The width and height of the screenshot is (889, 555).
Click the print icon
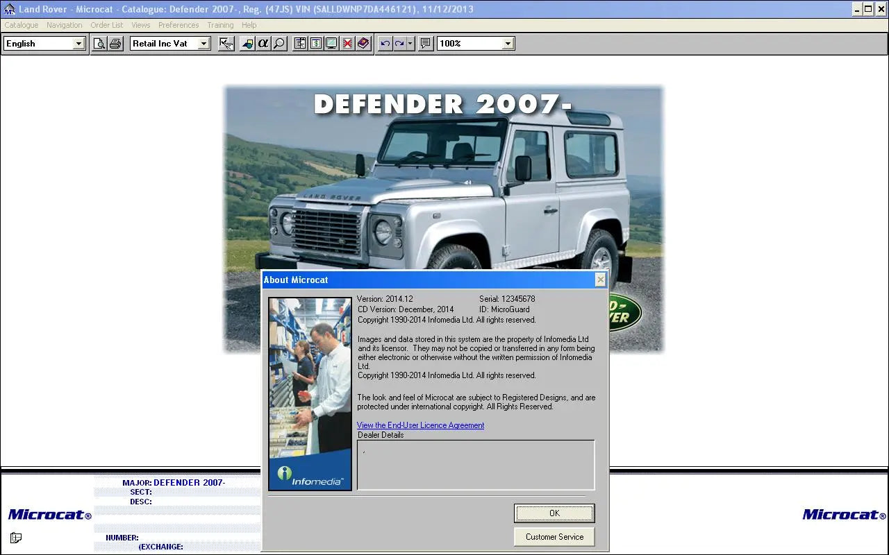click(x=116, y=43)
